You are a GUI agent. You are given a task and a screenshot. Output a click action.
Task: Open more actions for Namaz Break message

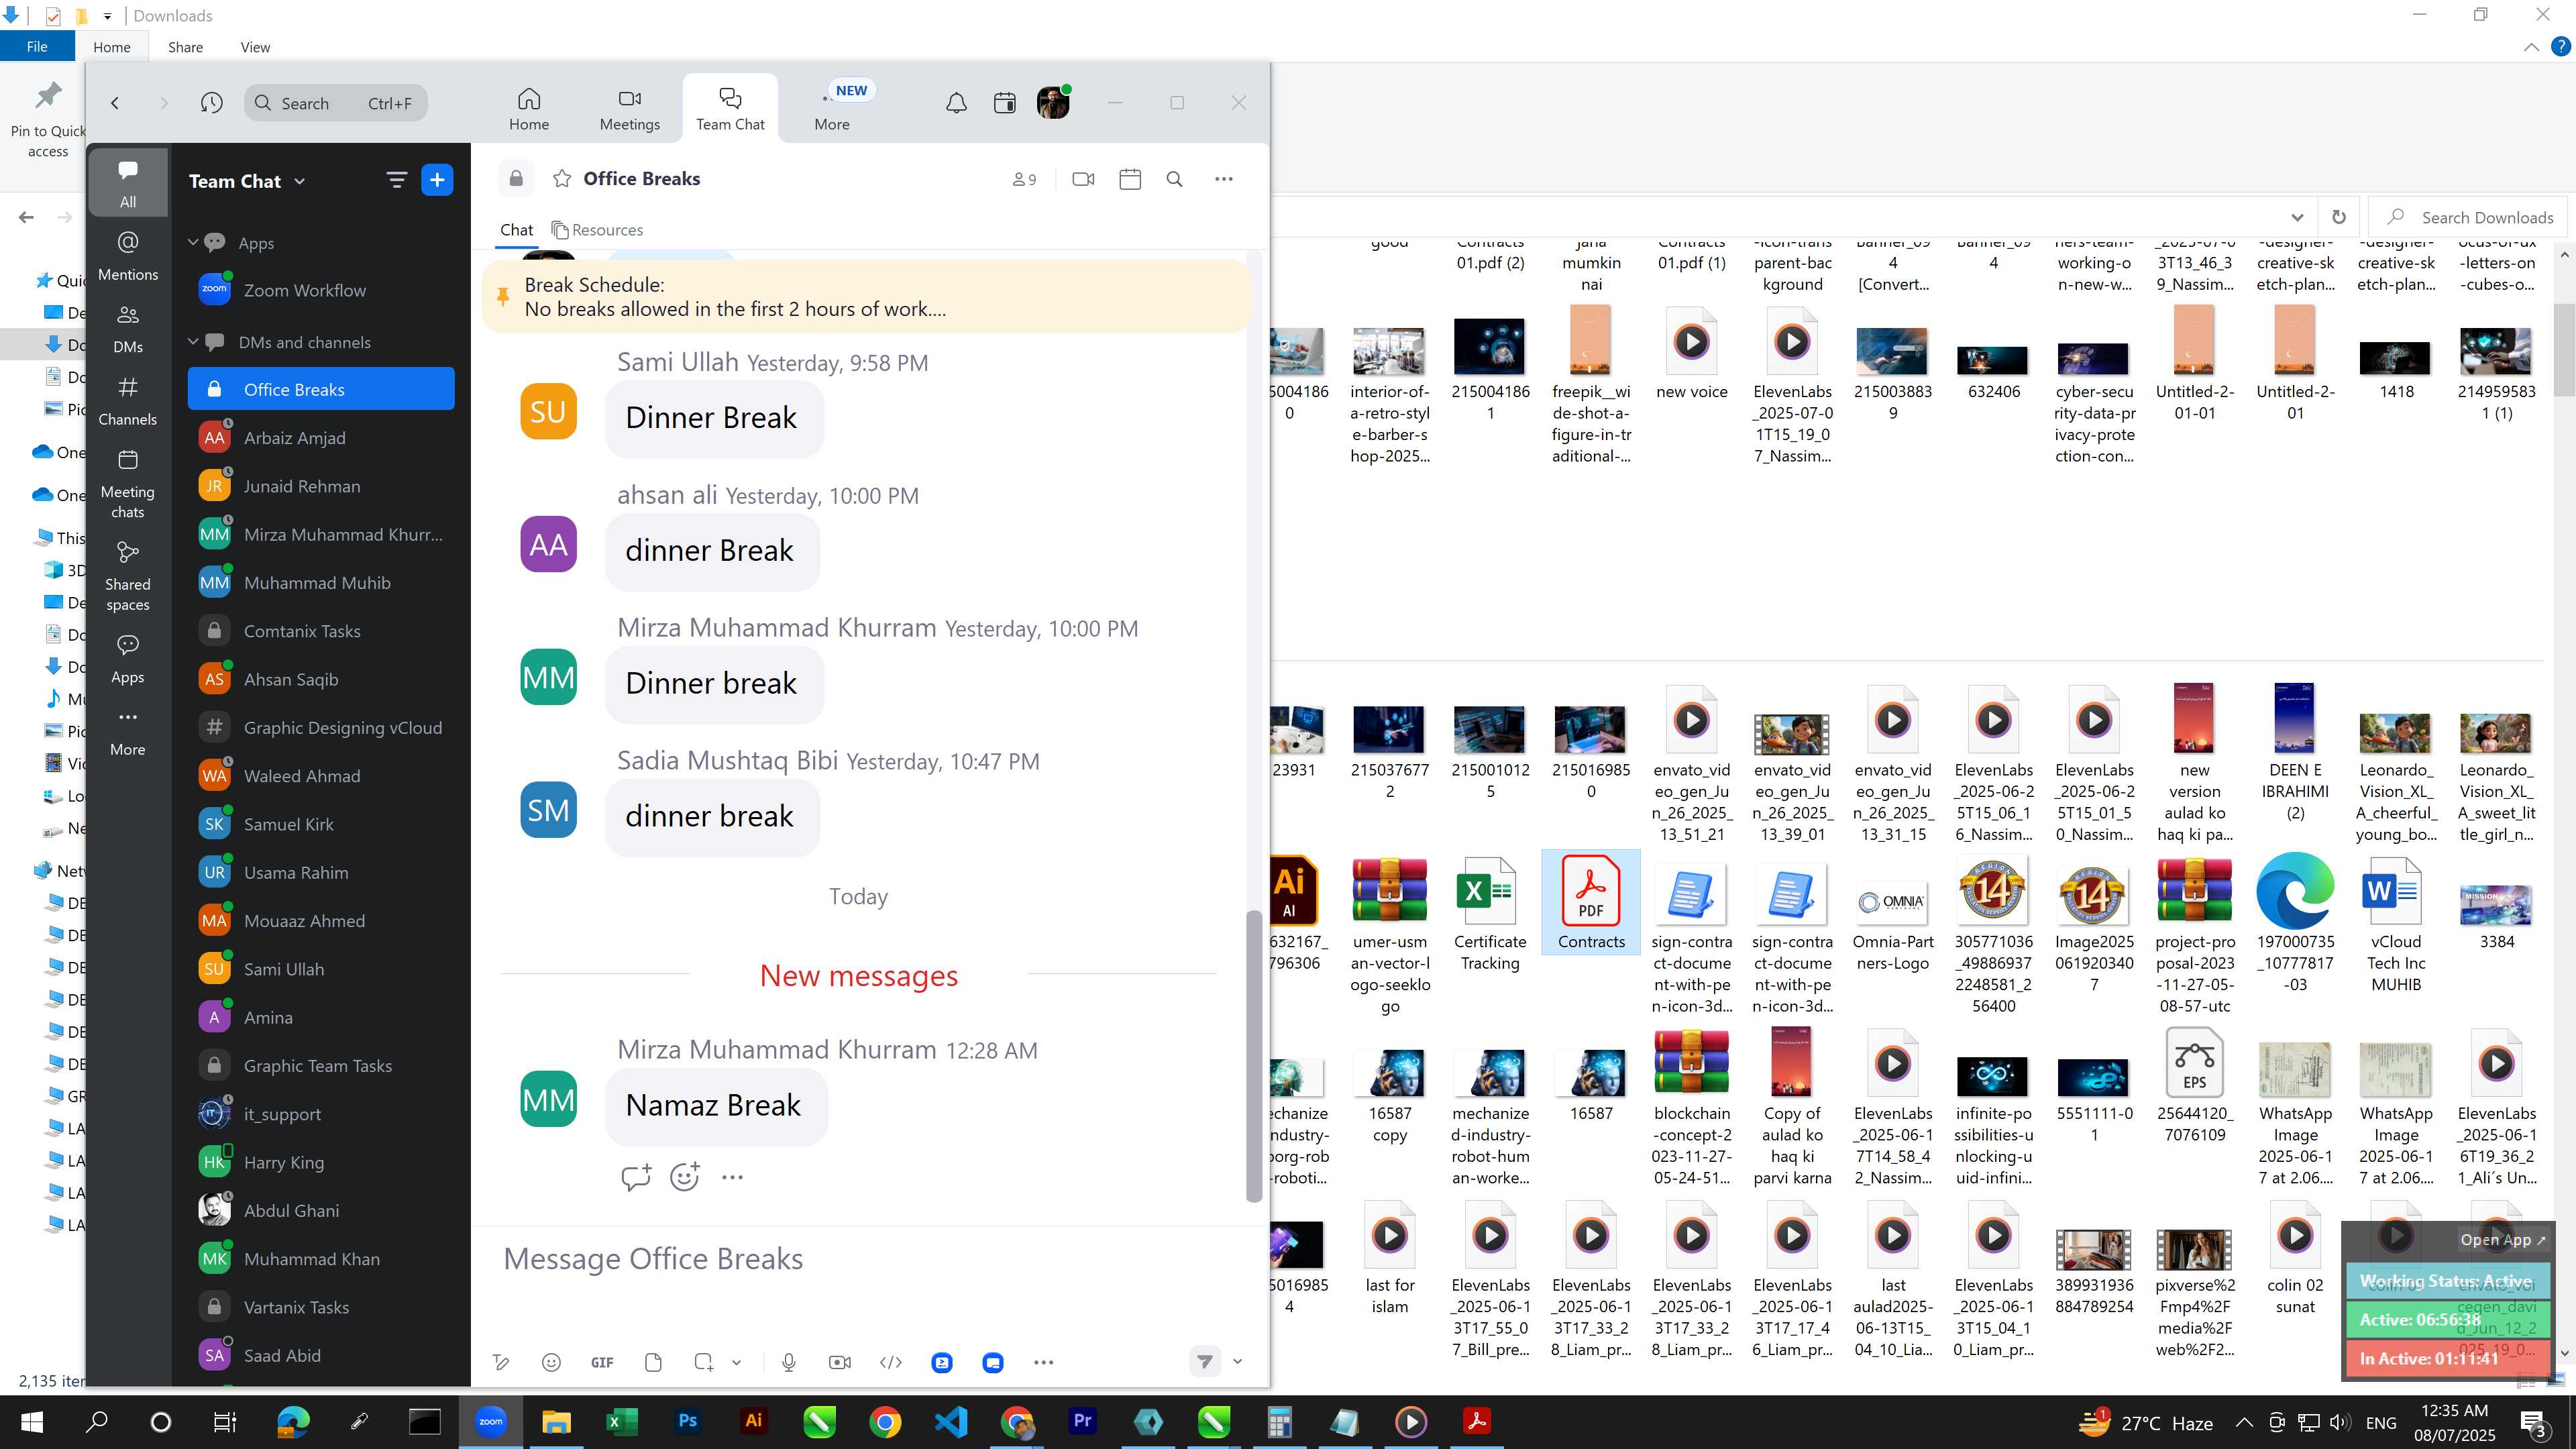[x=732, y=1177]
